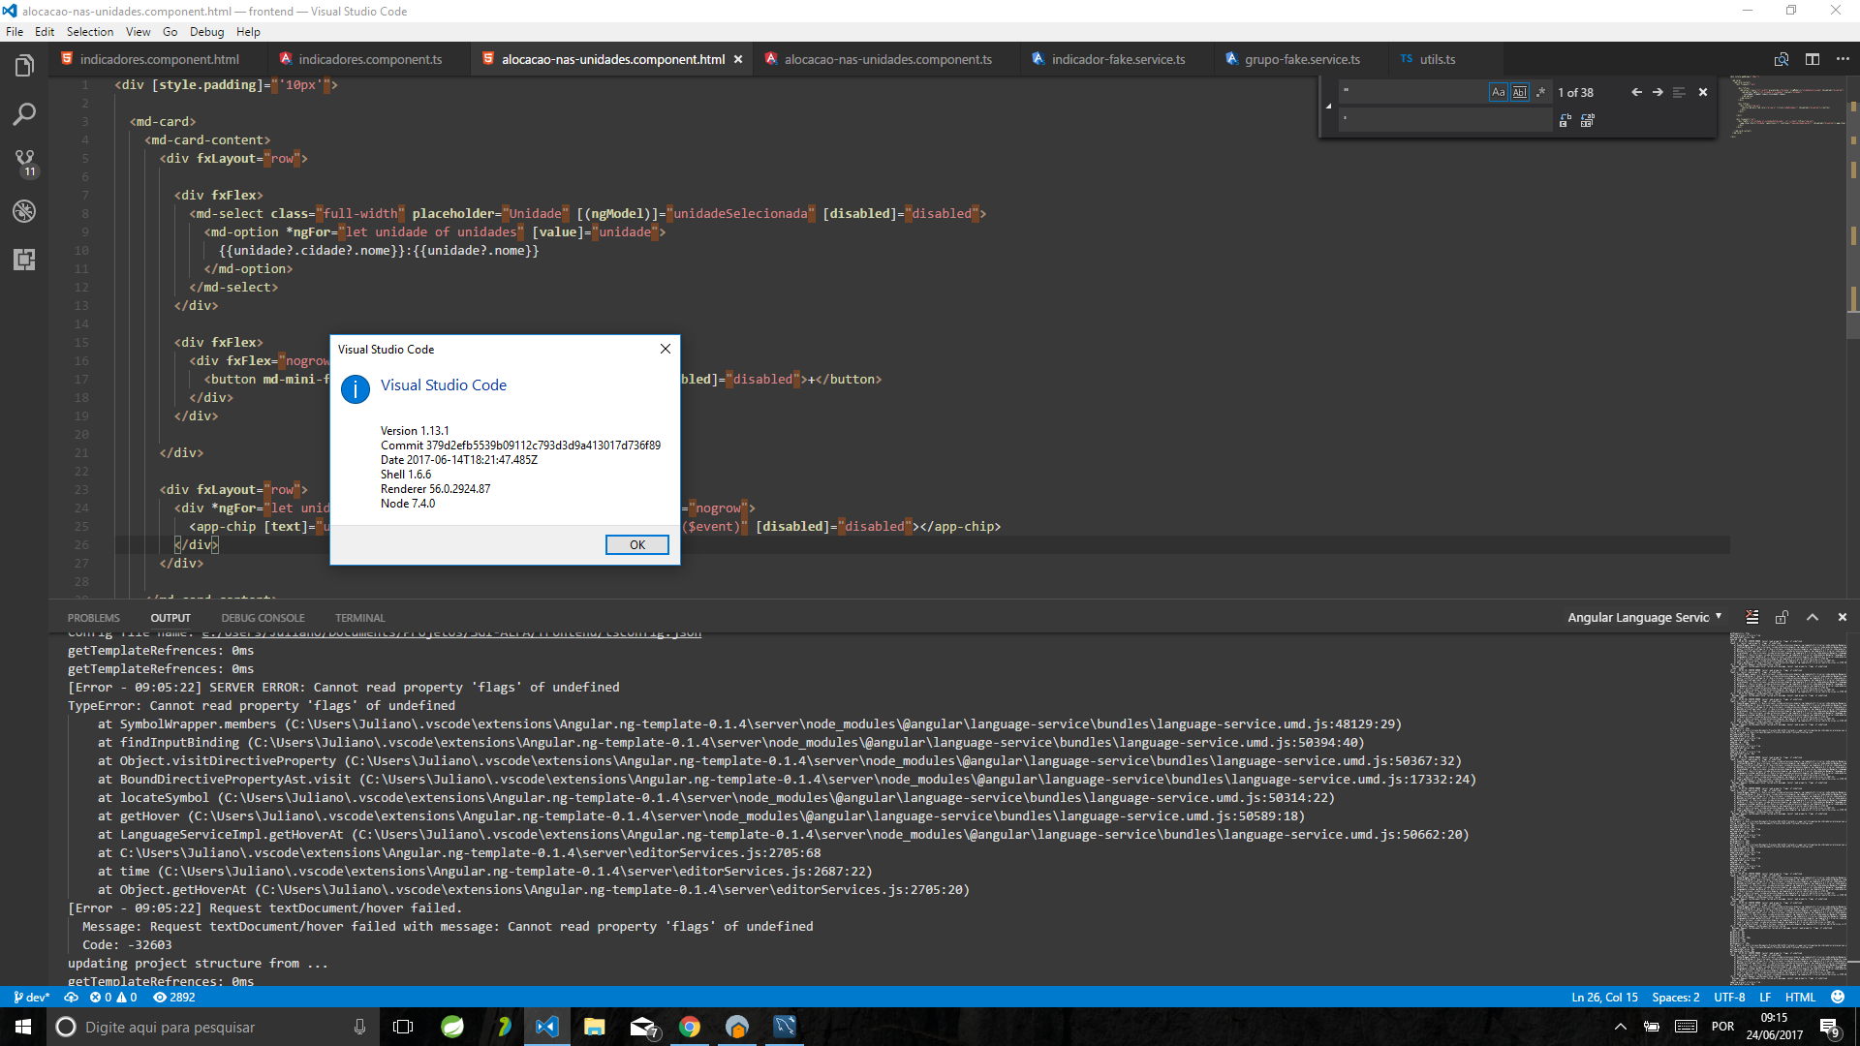
Task: Collapse the output panel with chevron icon
Action: (x=1812, y=617)
